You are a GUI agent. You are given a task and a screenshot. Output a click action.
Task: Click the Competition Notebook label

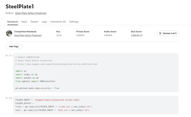(25, 32)
